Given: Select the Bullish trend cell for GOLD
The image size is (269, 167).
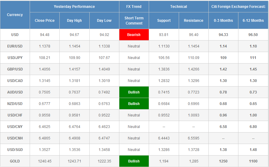Looking at the screenshot, I should (x=134, y=161).
